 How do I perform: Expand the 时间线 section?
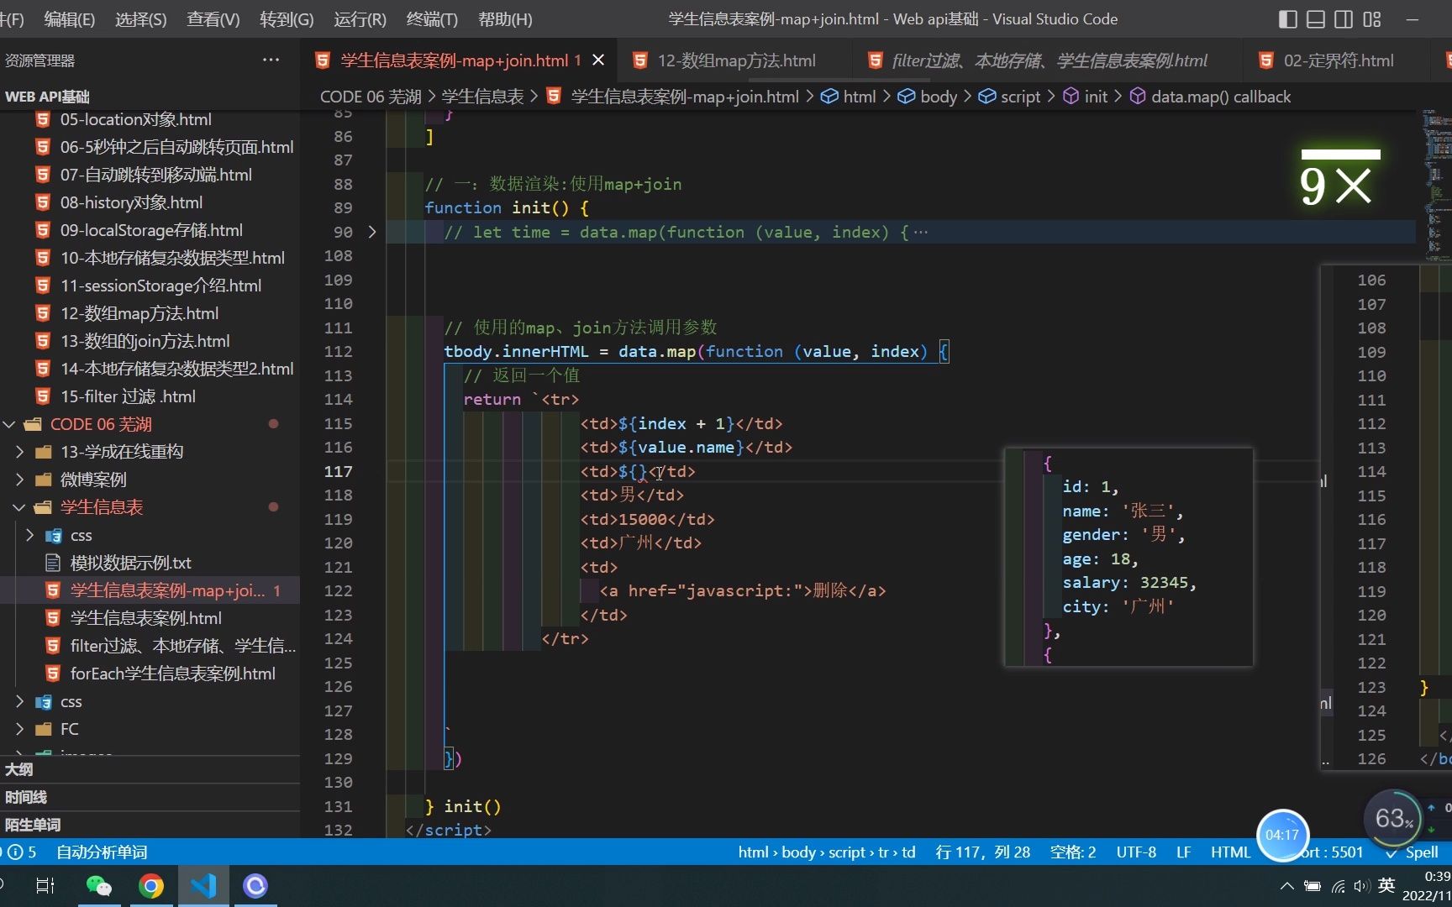point(150,797)
